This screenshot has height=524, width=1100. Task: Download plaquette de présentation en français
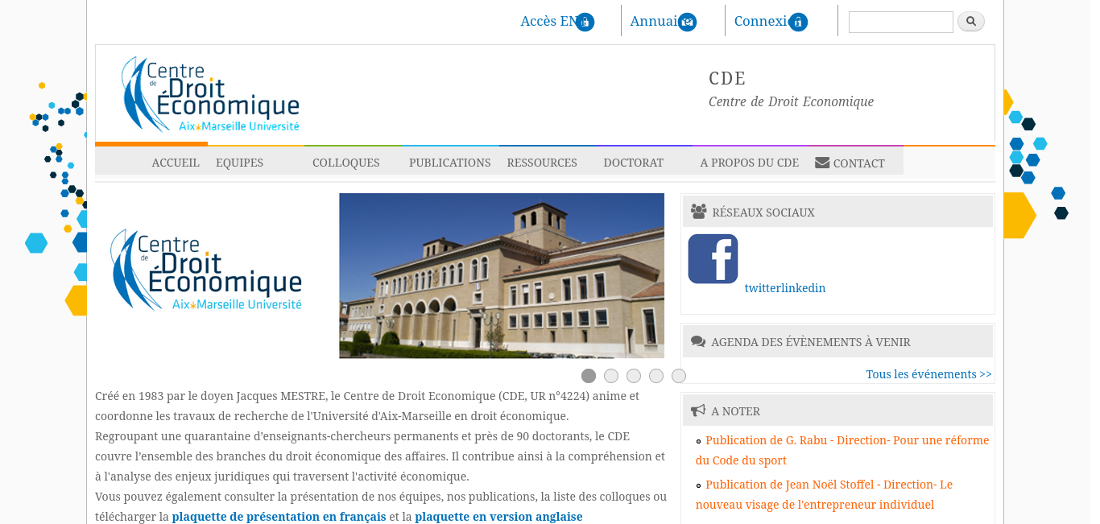coord(279,517)
